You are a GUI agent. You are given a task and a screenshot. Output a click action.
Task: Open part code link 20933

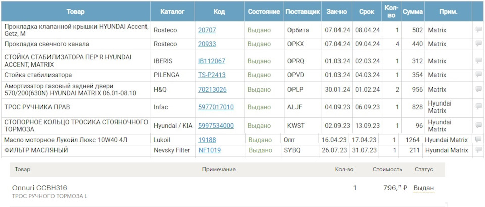click(x=207, y=44)
